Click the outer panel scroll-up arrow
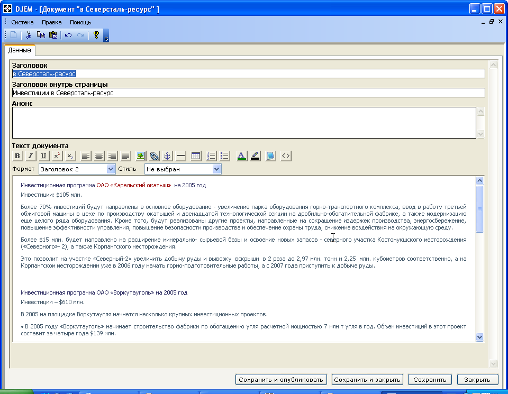The height and width of the screenshot is (394, 508). (x=493, y=65)
